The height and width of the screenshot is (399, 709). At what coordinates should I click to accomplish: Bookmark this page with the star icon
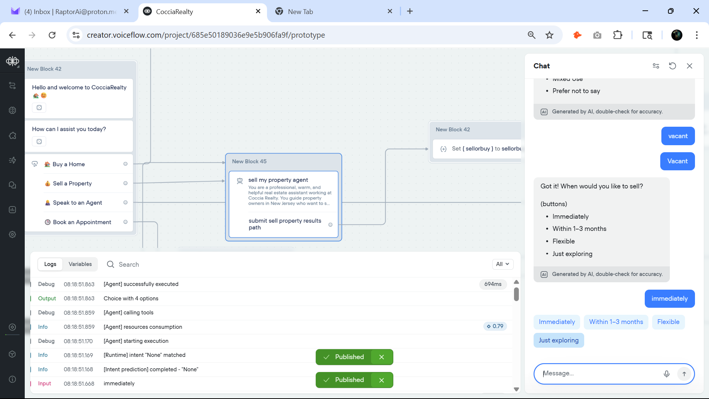[x=549, y=35]
